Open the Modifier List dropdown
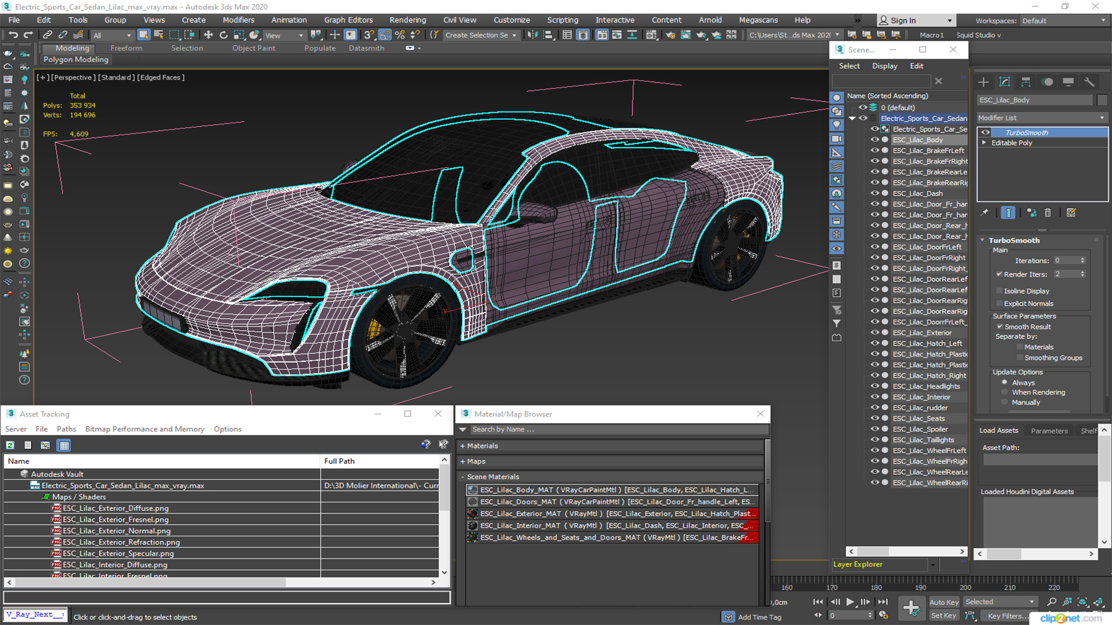This screenshot has width=1112, height=625. click(x=1041, y=117)
